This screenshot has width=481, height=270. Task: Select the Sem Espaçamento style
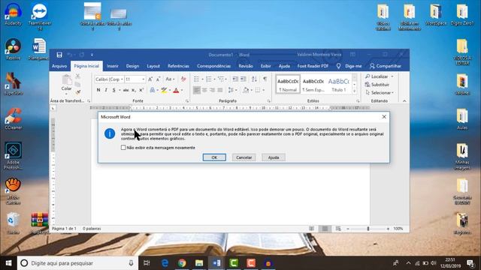click(313, 84)
